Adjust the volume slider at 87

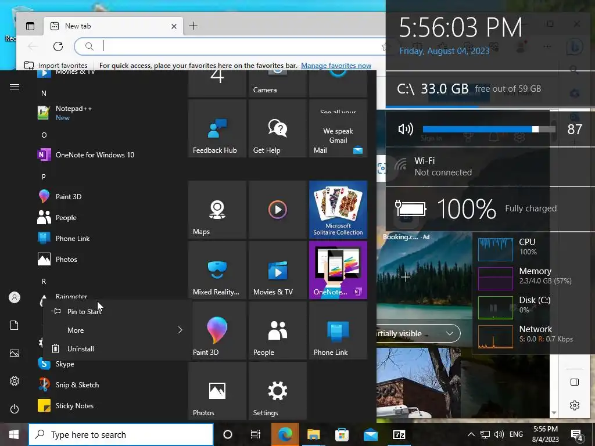[489, 130]
